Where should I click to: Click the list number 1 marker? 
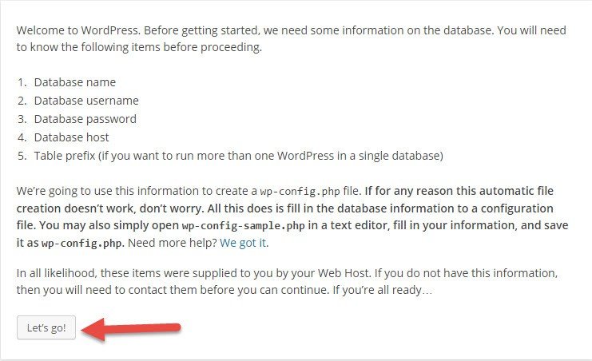point(22,82)
